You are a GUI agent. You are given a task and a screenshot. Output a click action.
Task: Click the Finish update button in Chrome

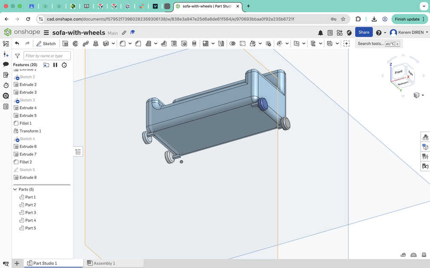pos(407,19)
